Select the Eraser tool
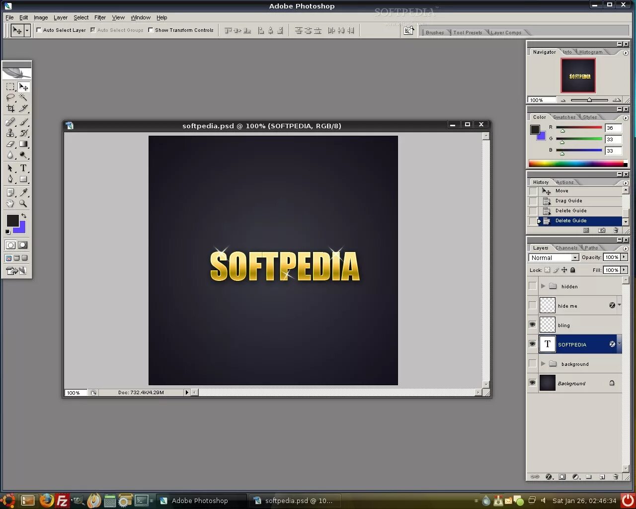The image size is (636, 509). (x=10, y=144)
